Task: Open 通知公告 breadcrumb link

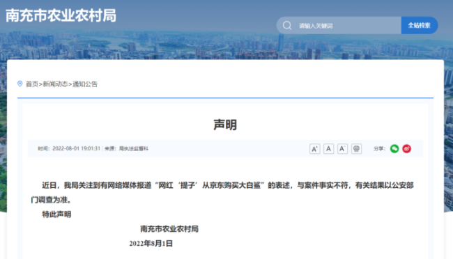Action: 85,84
